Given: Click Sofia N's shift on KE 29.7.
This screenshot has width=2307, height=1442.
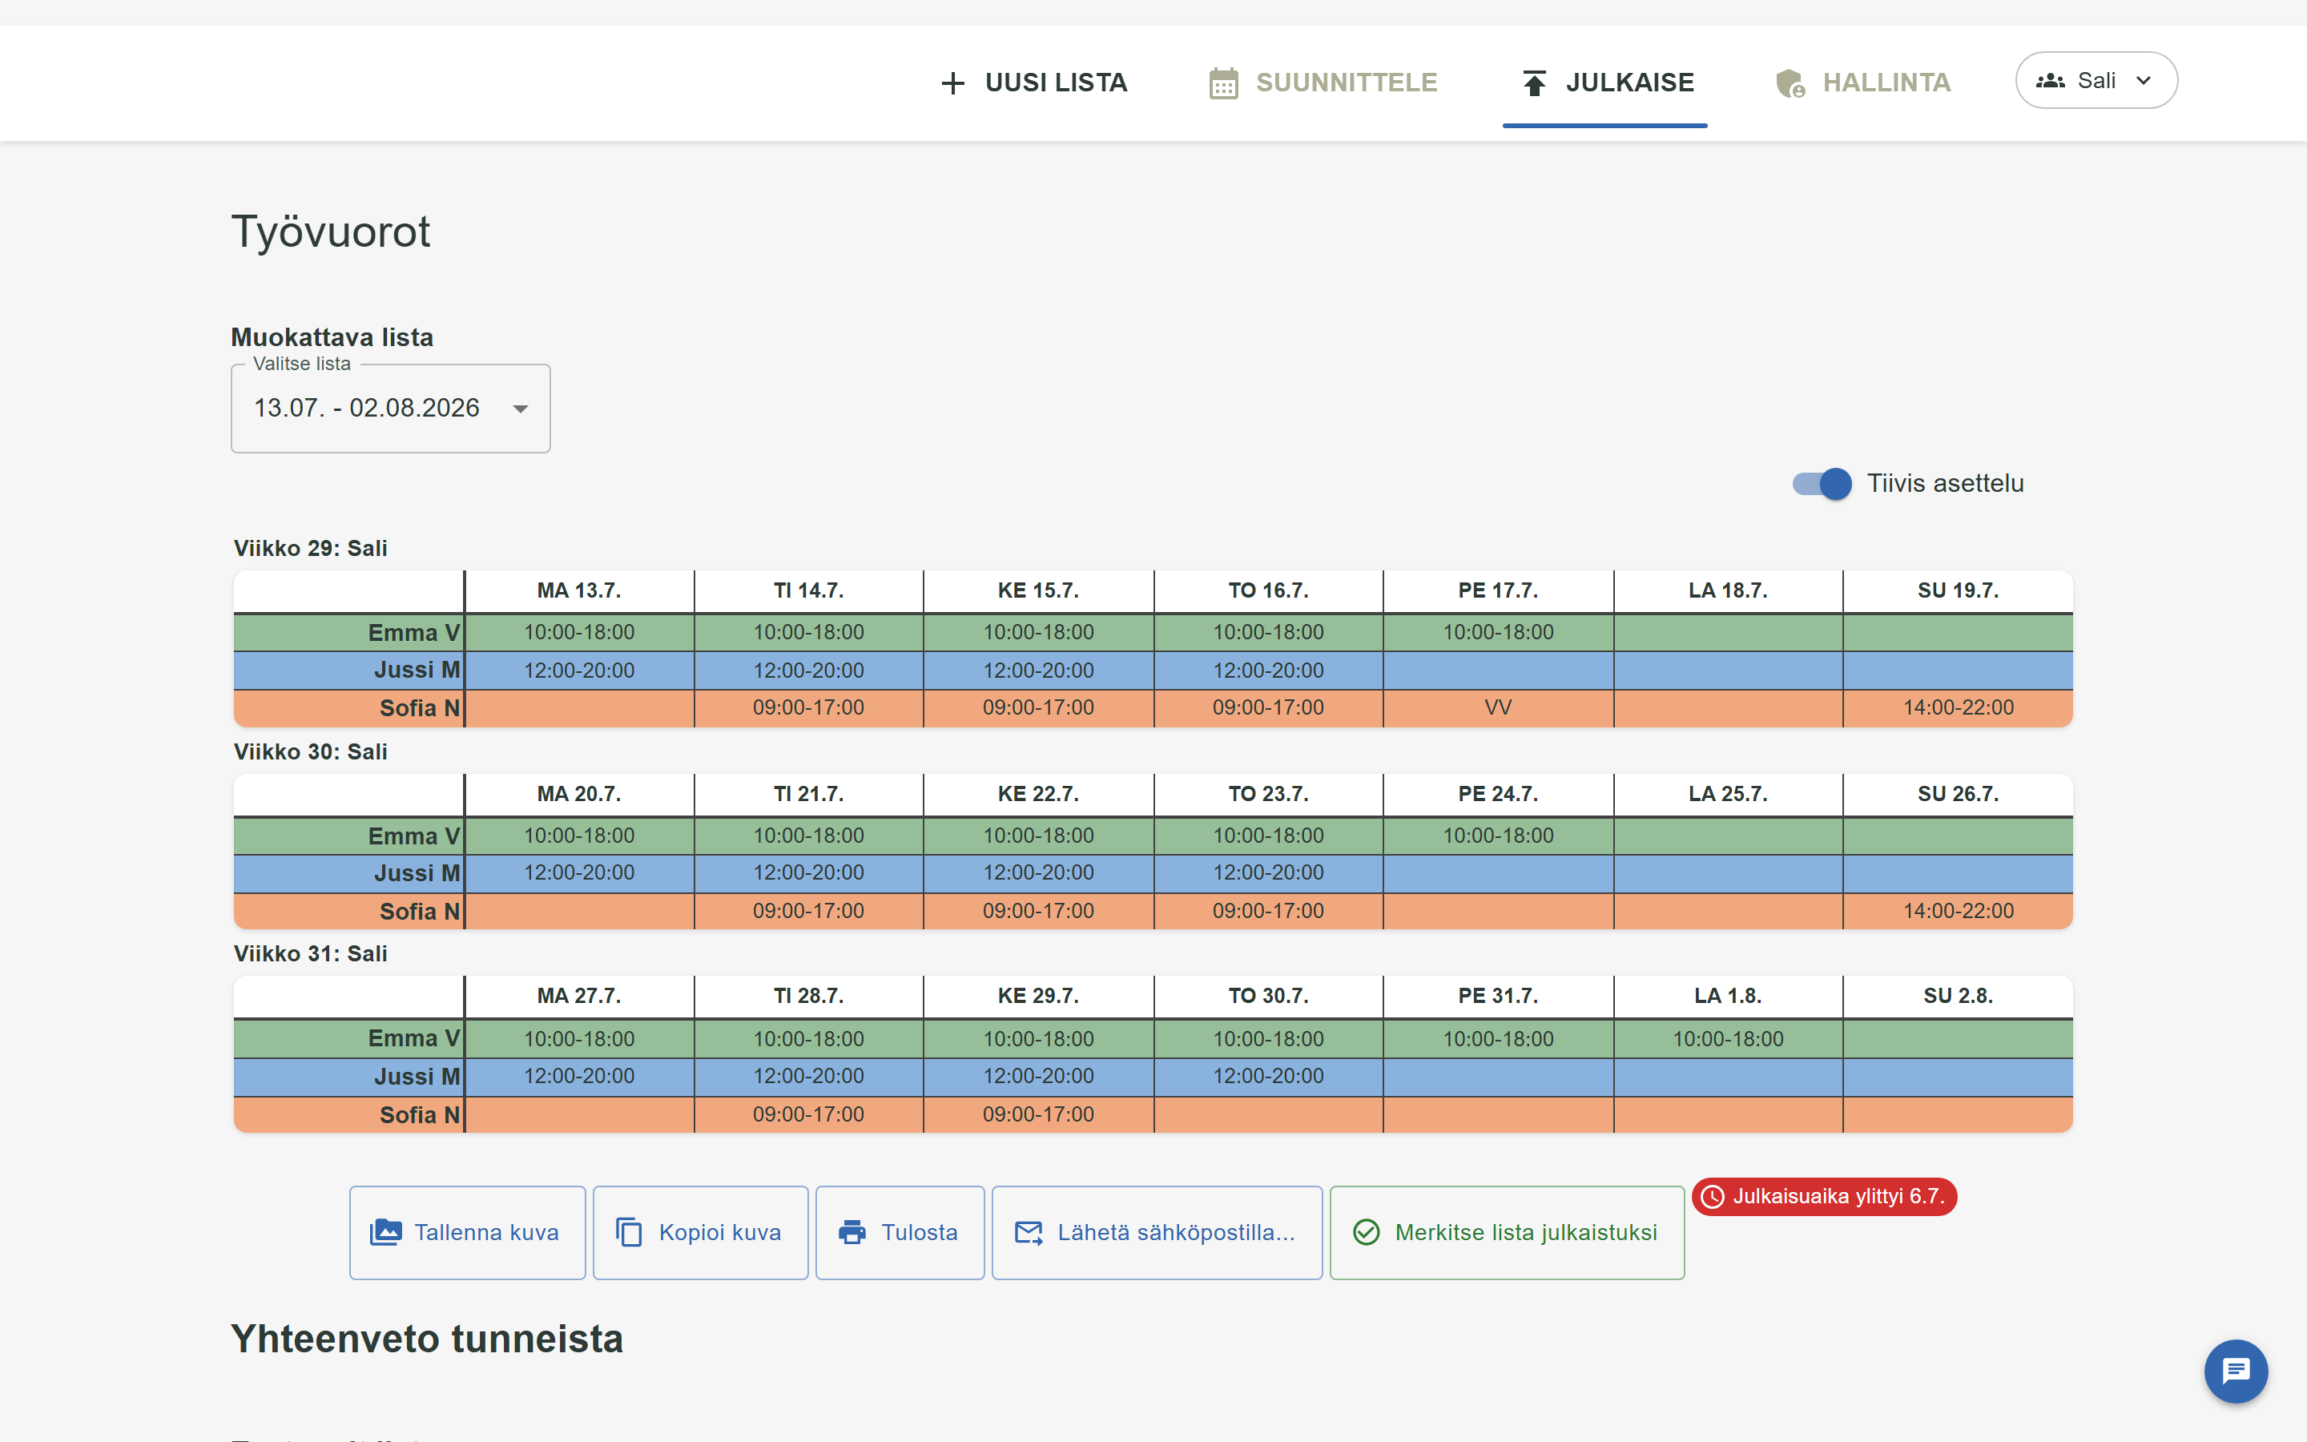Looking at the screenshot, I should (x=1038, y=1114).
